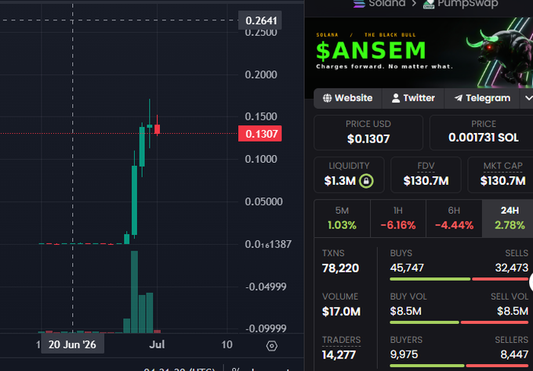Click the 20 Jun '26 date label

(72, 344)
